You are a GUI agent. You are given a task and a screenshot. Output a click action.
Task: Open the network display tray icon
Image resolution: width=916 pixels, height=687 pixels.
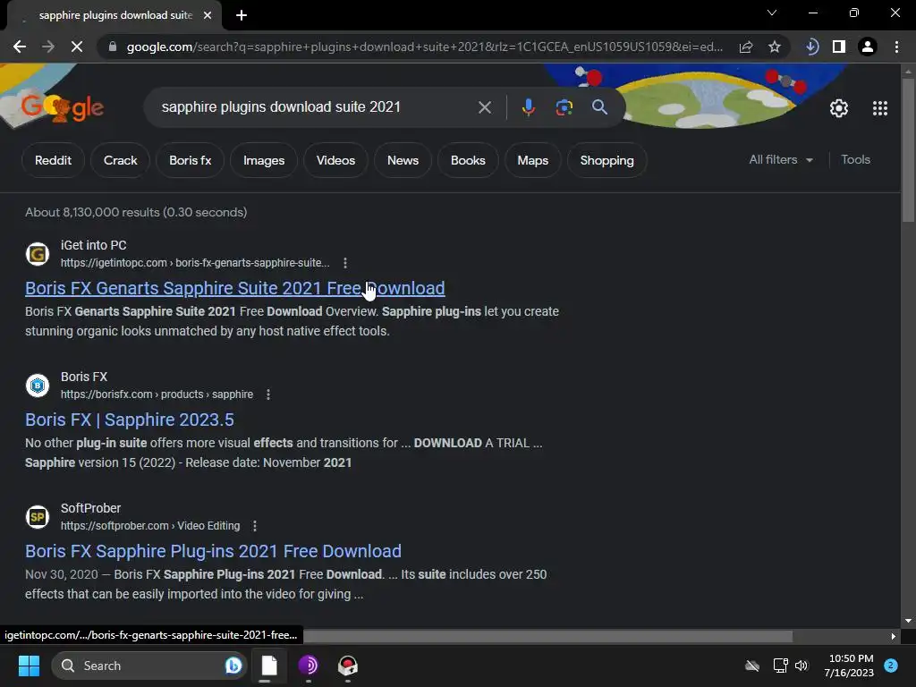pos(780,666)
